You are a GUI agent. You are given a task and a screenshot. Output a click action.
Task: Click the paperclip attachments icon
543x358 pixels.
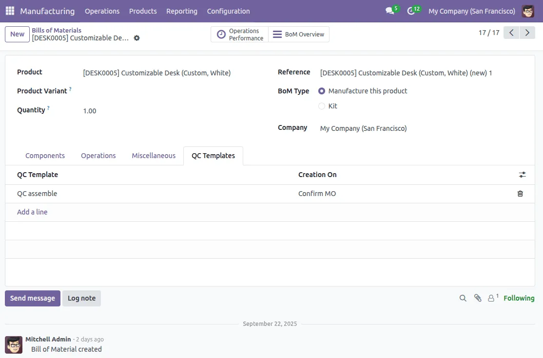click(478, 298)
